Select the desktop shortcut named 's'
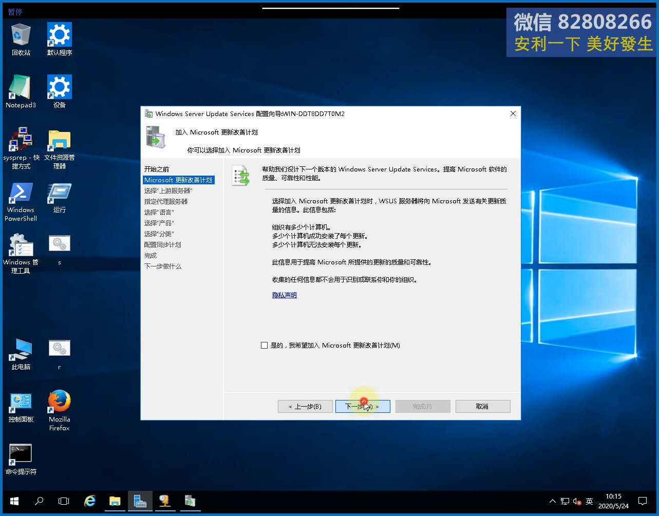This screenshot has width=659, height=516. [60, 250]
